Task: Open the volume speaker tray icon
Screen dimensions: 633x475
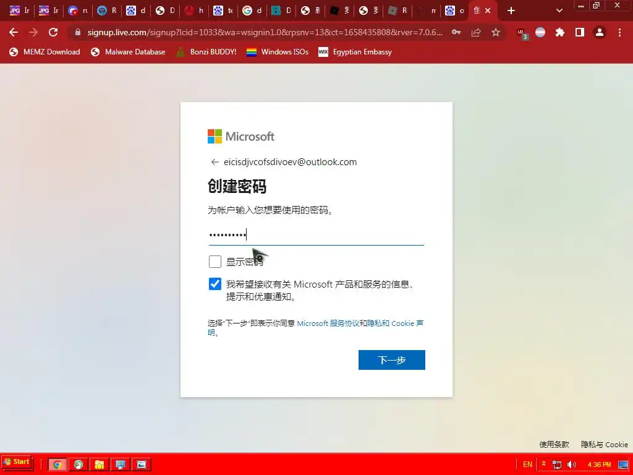Action: pyautogui.click(x=571, y=464)
